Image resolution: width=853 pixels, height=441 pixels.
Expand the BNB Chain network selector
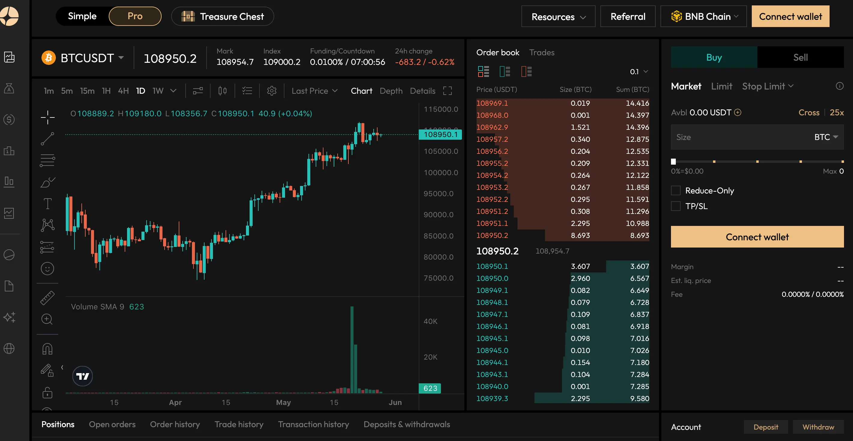(703, 16)
